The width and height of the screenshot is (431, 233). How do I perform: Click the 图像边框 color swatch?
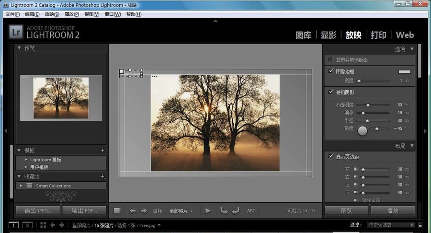[x=404, y=71]
